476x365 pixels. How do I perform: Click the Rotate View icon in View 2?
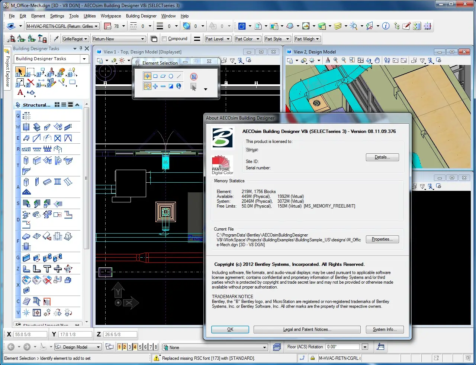point(369,60)
